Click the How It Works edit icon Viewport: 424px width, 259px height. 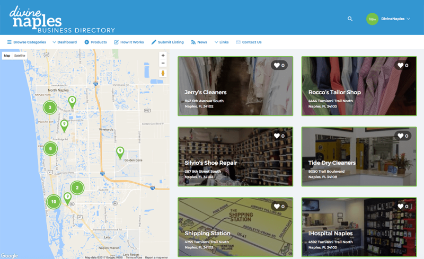pyautogui.click(x=116, y=42)
